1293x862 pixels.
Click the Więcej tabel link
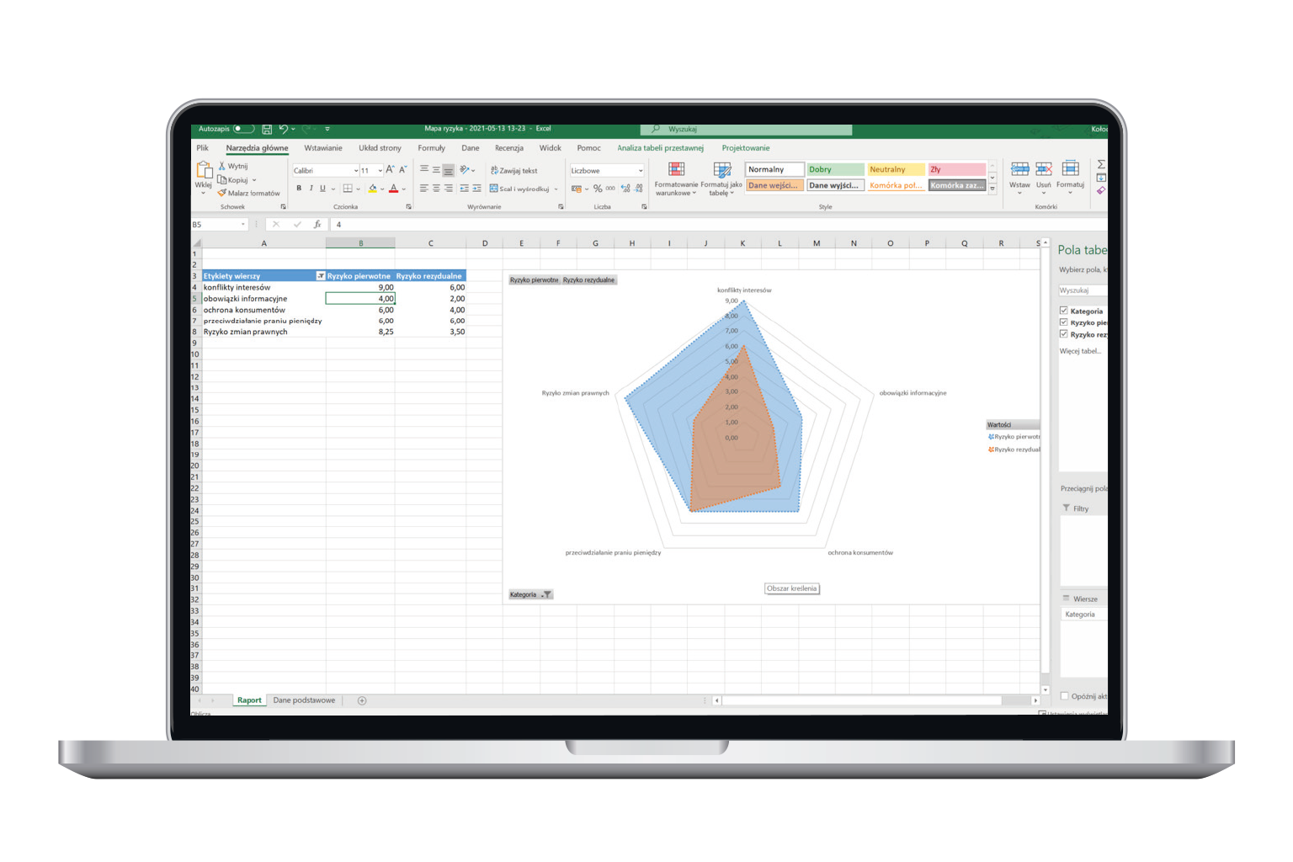1080,351
